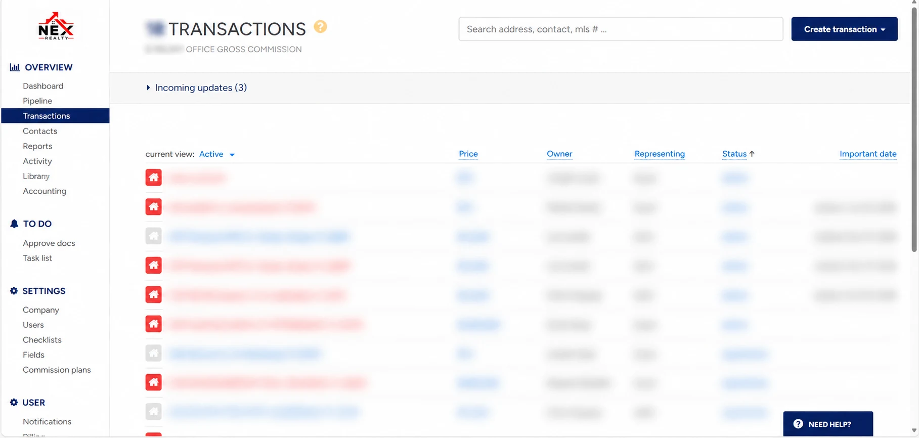Screen dimensions: 919x438
Task: Open Fields settings
Action: pos(33,355)
